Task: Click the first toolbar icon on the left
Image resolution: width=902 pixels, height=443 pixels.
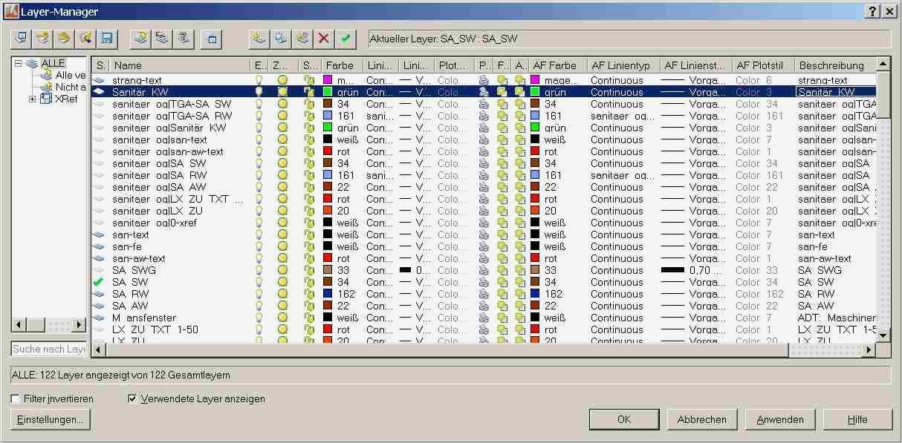Action: [22, 39]
